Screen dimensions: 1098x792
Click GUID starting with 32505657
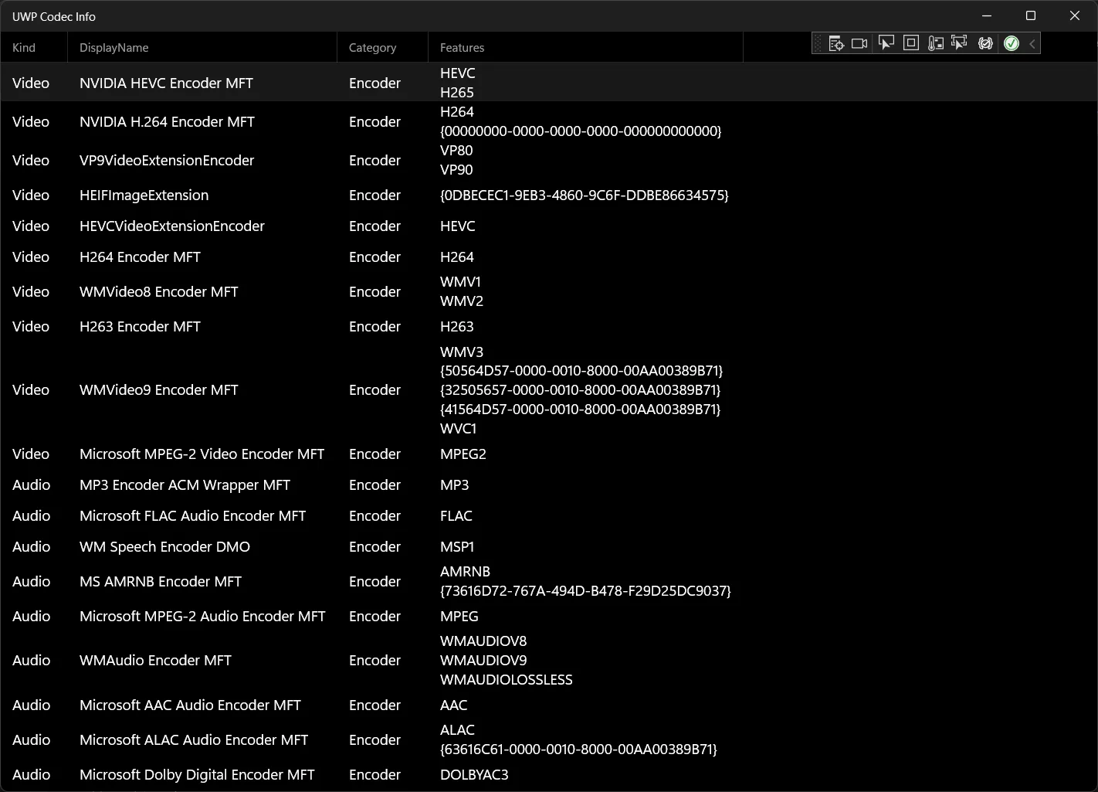pos(580,389)
